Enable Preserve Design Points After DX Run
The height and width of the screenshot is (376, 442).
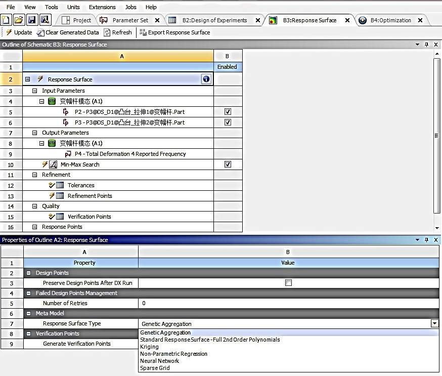(288, 283)
